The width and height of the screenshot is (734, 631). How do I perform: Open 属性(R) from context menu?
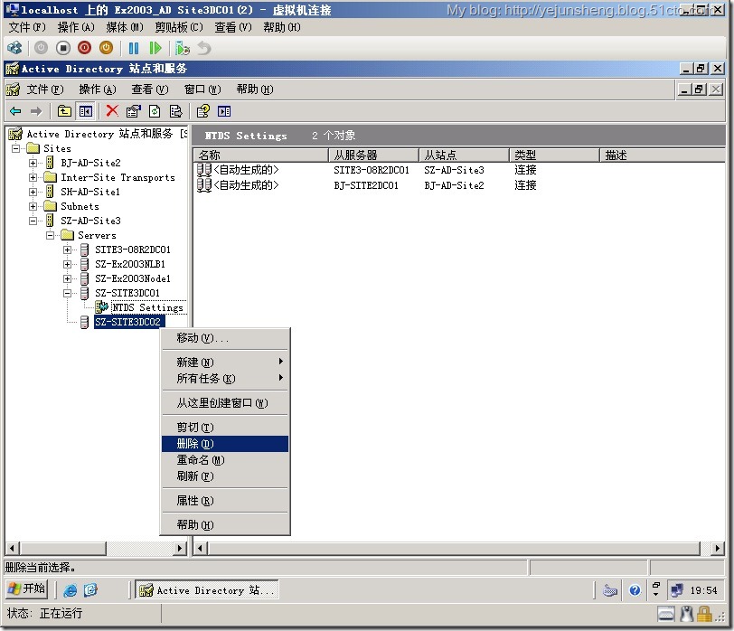pos(225,501)
